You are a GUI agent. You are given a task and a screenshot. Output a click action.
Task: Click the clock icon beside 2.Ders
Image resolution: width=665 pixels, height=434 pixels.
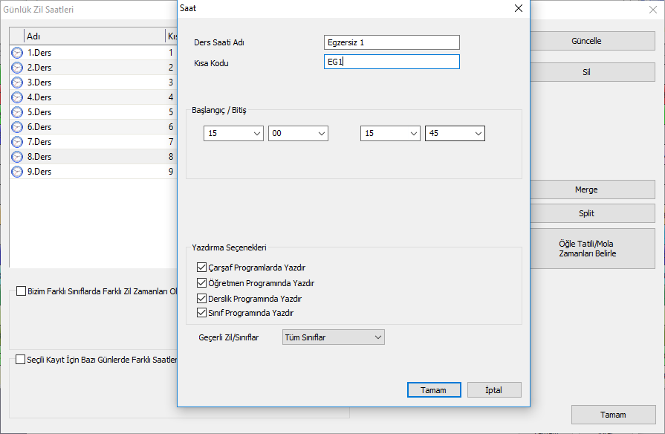tap(17, 68)
